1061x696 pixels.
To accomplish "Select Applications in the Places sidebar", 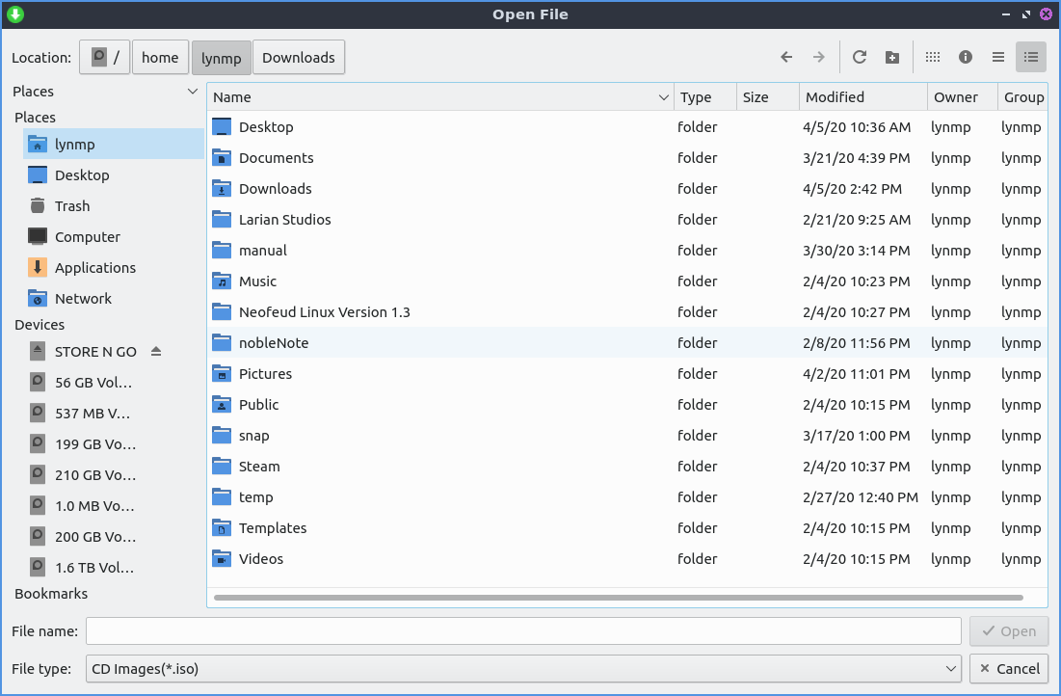I will [x=94, y=268].
